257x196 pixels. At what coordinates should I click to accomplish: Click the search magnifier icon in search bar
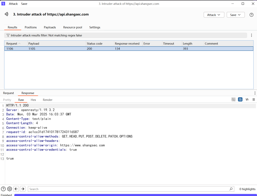[x=231, y=189]
